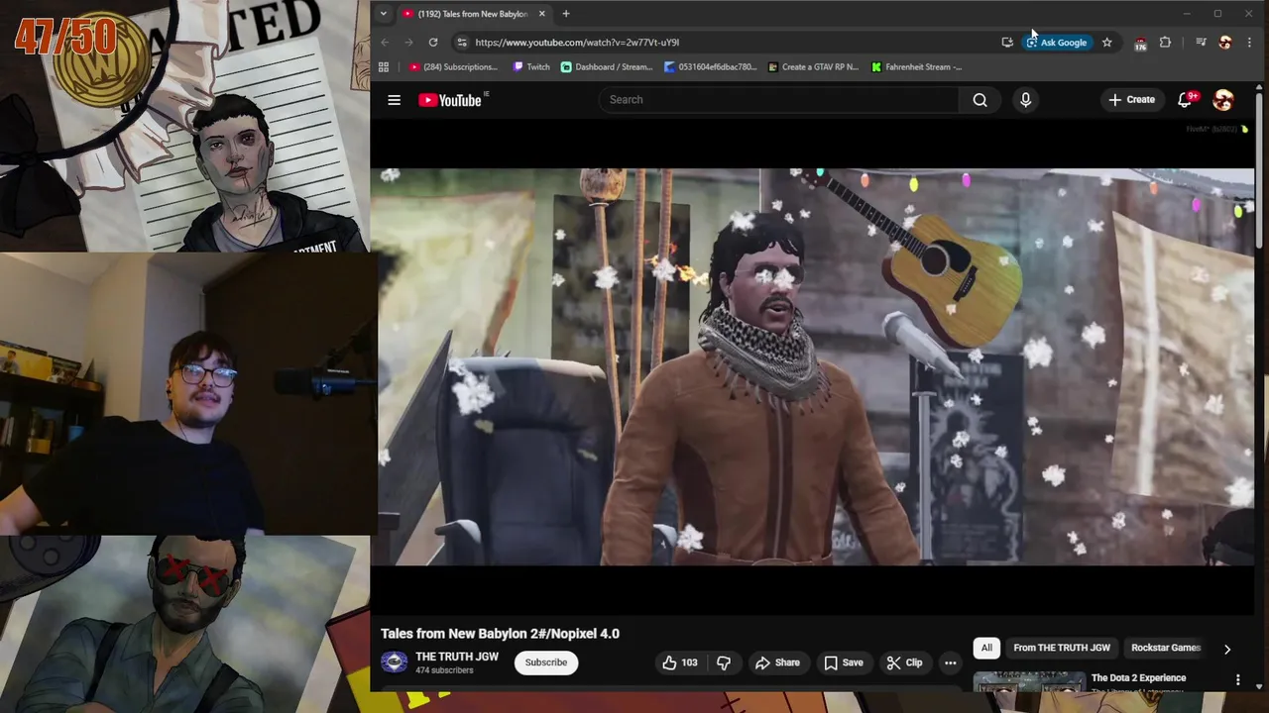Open a new browser tab
This screenshot has height=713, width=1269.
coord(566,14)
